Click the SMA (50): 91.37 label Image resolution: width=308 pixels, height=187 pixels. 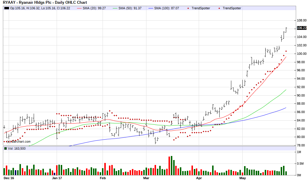[130, 8]
